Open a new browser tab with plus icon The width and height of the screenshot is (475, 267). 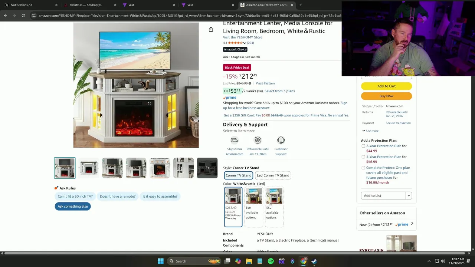pos(301,5)
